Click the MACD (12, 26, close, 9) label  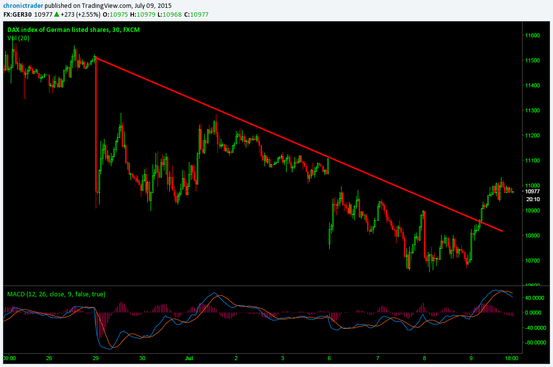tap(56, 294)
